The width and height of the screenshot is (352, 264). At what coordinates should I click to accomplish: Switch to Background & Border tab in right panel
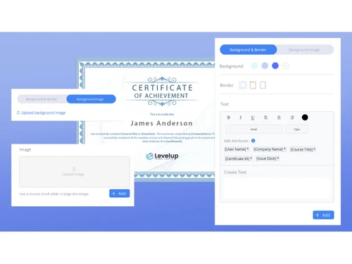point(248,50)
